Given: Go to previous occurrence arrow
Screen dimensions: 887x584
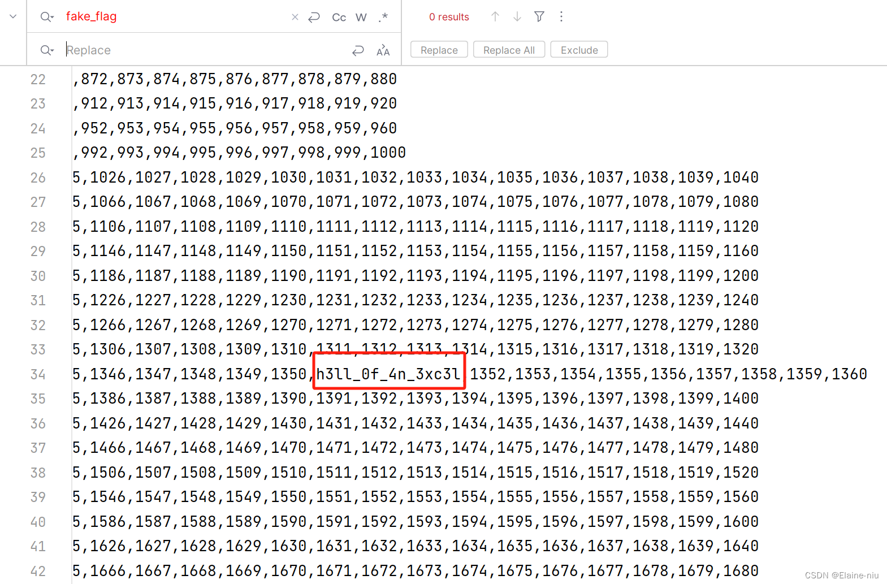Looking at the screenshot, I should (495, 16).
